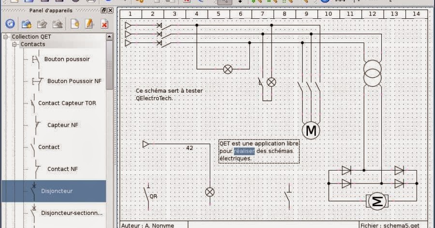
Task: Select the lamp symbol next to pushbutton contact
Action: point(271,82)
